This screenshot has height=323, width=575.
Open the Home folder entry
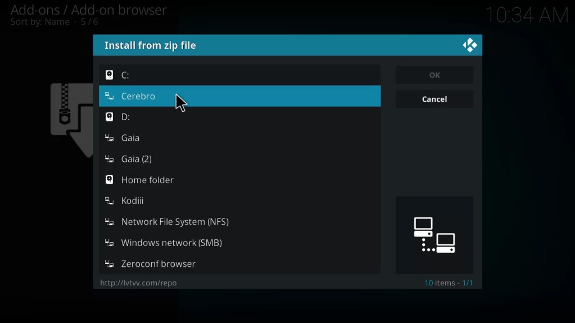point(240,180)
